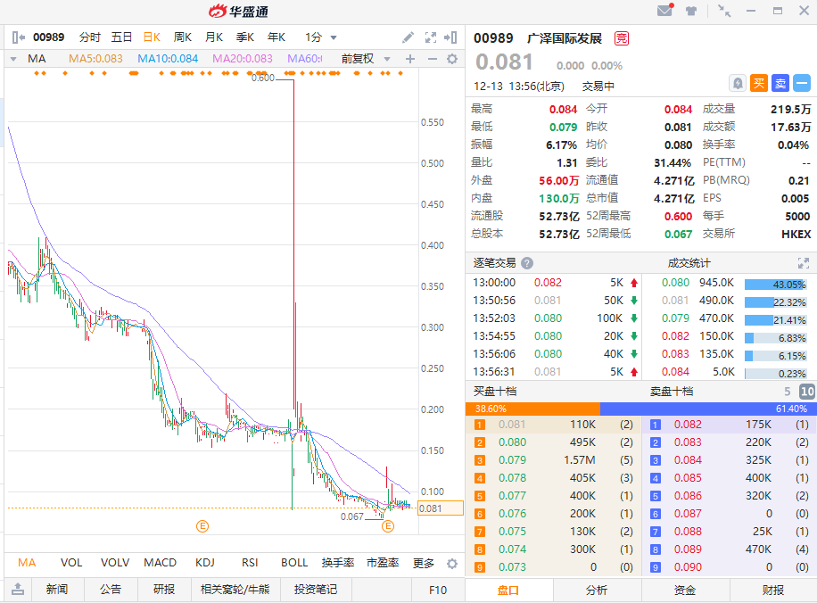Open the 资金 tab
Viewport: 817px width, 603px height.
tap(684, 590)
